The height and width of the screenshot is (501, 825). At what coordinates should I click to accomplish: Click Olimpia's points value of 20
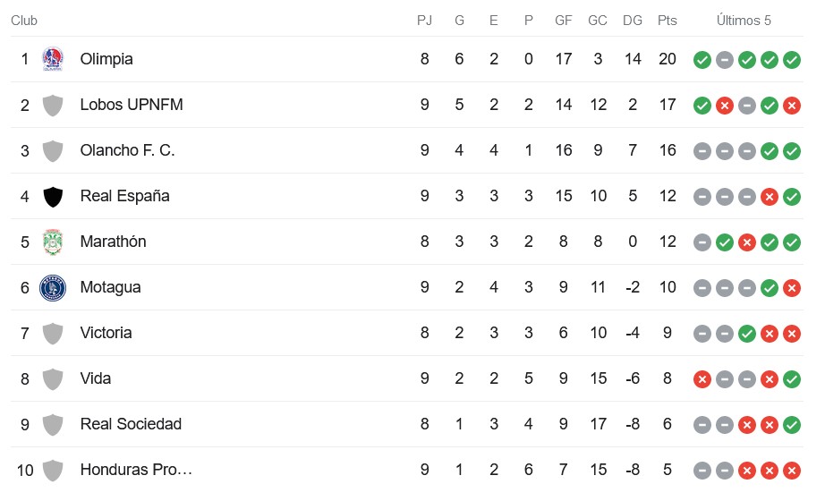pyautogui.click(x=668, y=59)
